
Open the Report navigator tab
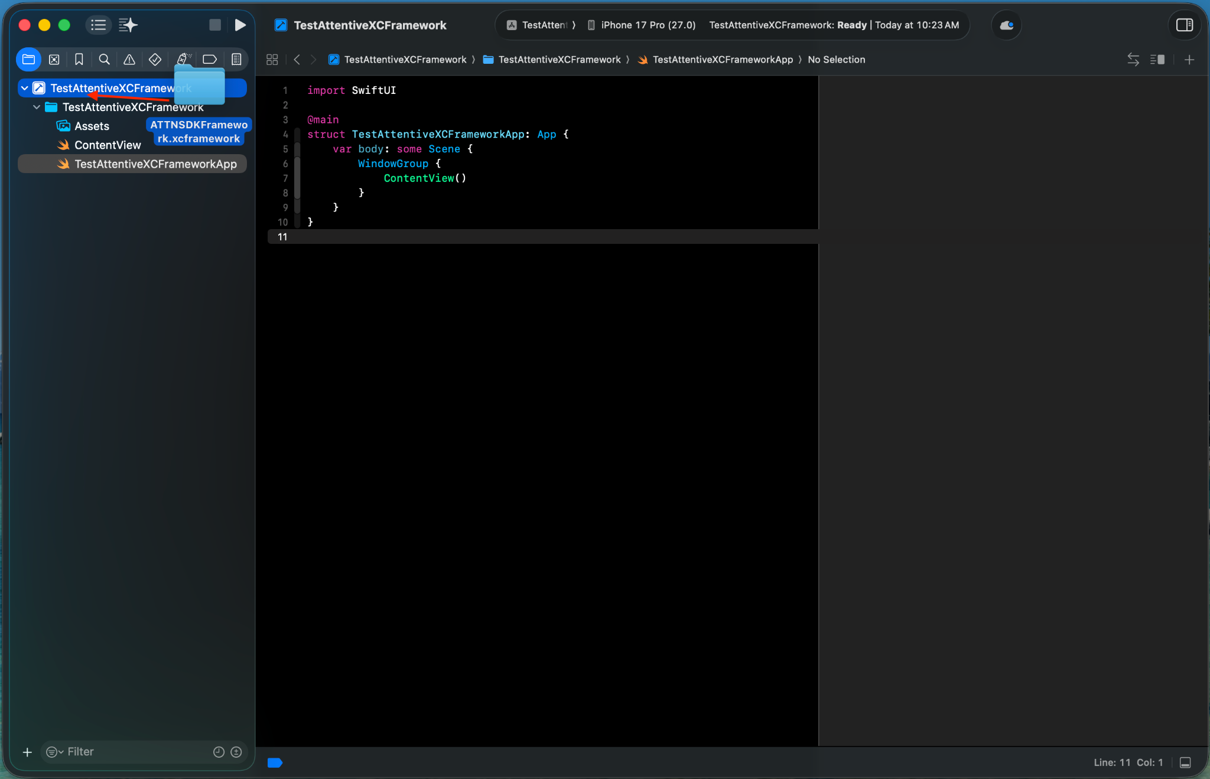coord(236,59)
